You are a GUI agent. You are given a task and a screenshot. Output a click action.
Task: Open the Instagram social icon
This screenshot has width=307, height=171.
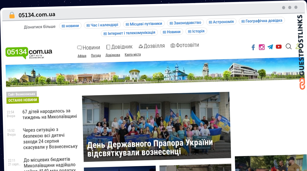click(261, 47)
